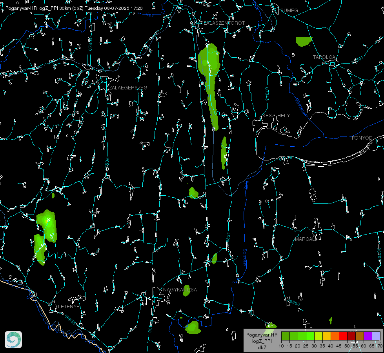384x353 pixels.
Task: Select the dark red 50–55 dBZ swatch
Action: coord(351,336)
